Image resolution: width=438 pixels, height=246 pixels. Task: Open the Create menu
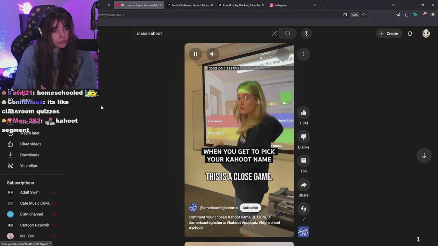[x=389, y=33]
